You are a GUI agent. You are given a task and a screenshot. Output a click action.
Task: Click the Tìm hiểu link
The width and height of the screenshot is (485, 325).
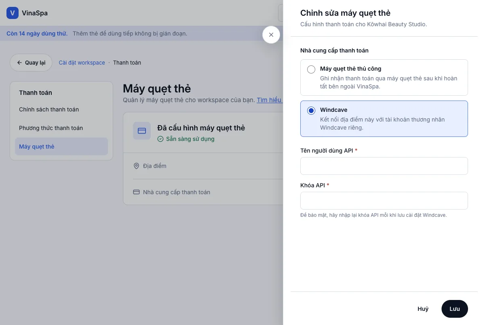tap(270, 100)
